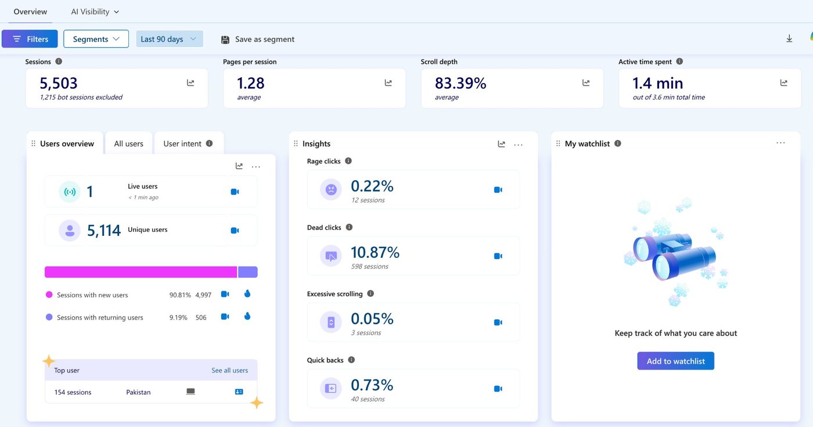813x427 pixels.
Task: View recordings for Sessions with new users
Action: (x=225, y=294)
